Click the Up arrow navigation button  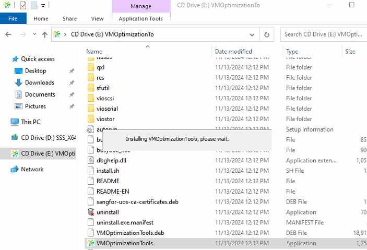tap(44, 34)
